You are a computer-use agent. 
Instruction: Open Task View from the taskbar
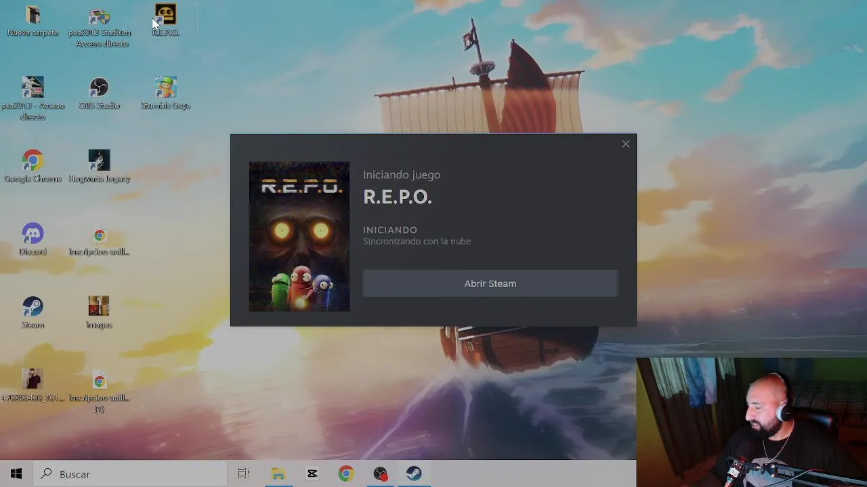pos(244,473)
